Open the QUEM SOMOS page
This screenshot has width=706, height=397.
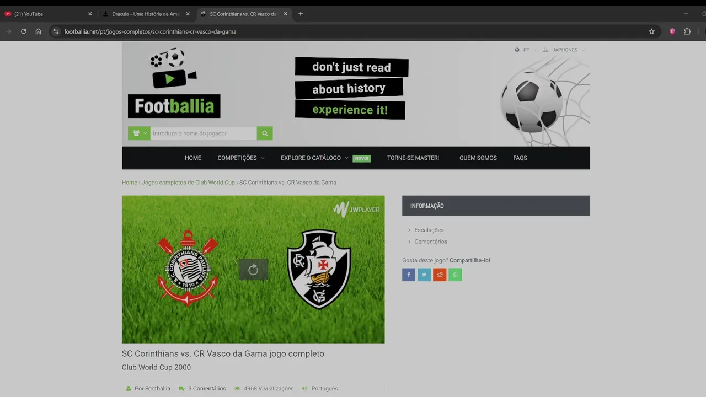point(478,158)
